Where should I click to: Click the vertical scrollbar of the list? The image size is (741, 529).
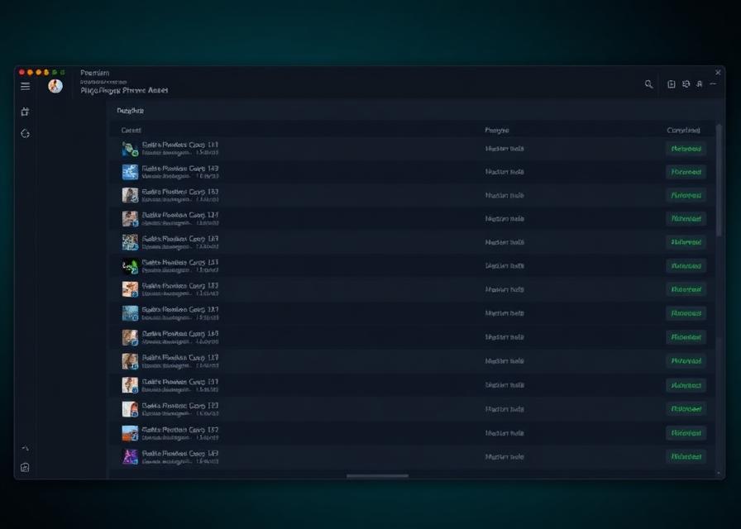point(719,179)
